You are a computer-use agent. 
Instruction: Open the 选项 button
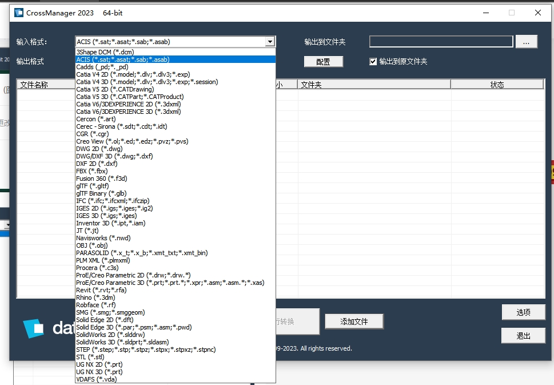pos(523,312)
